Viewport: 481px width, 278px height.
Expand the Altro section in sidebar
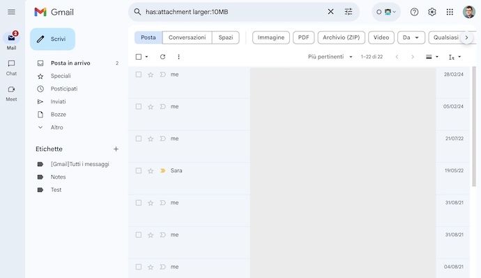(56, 127)
